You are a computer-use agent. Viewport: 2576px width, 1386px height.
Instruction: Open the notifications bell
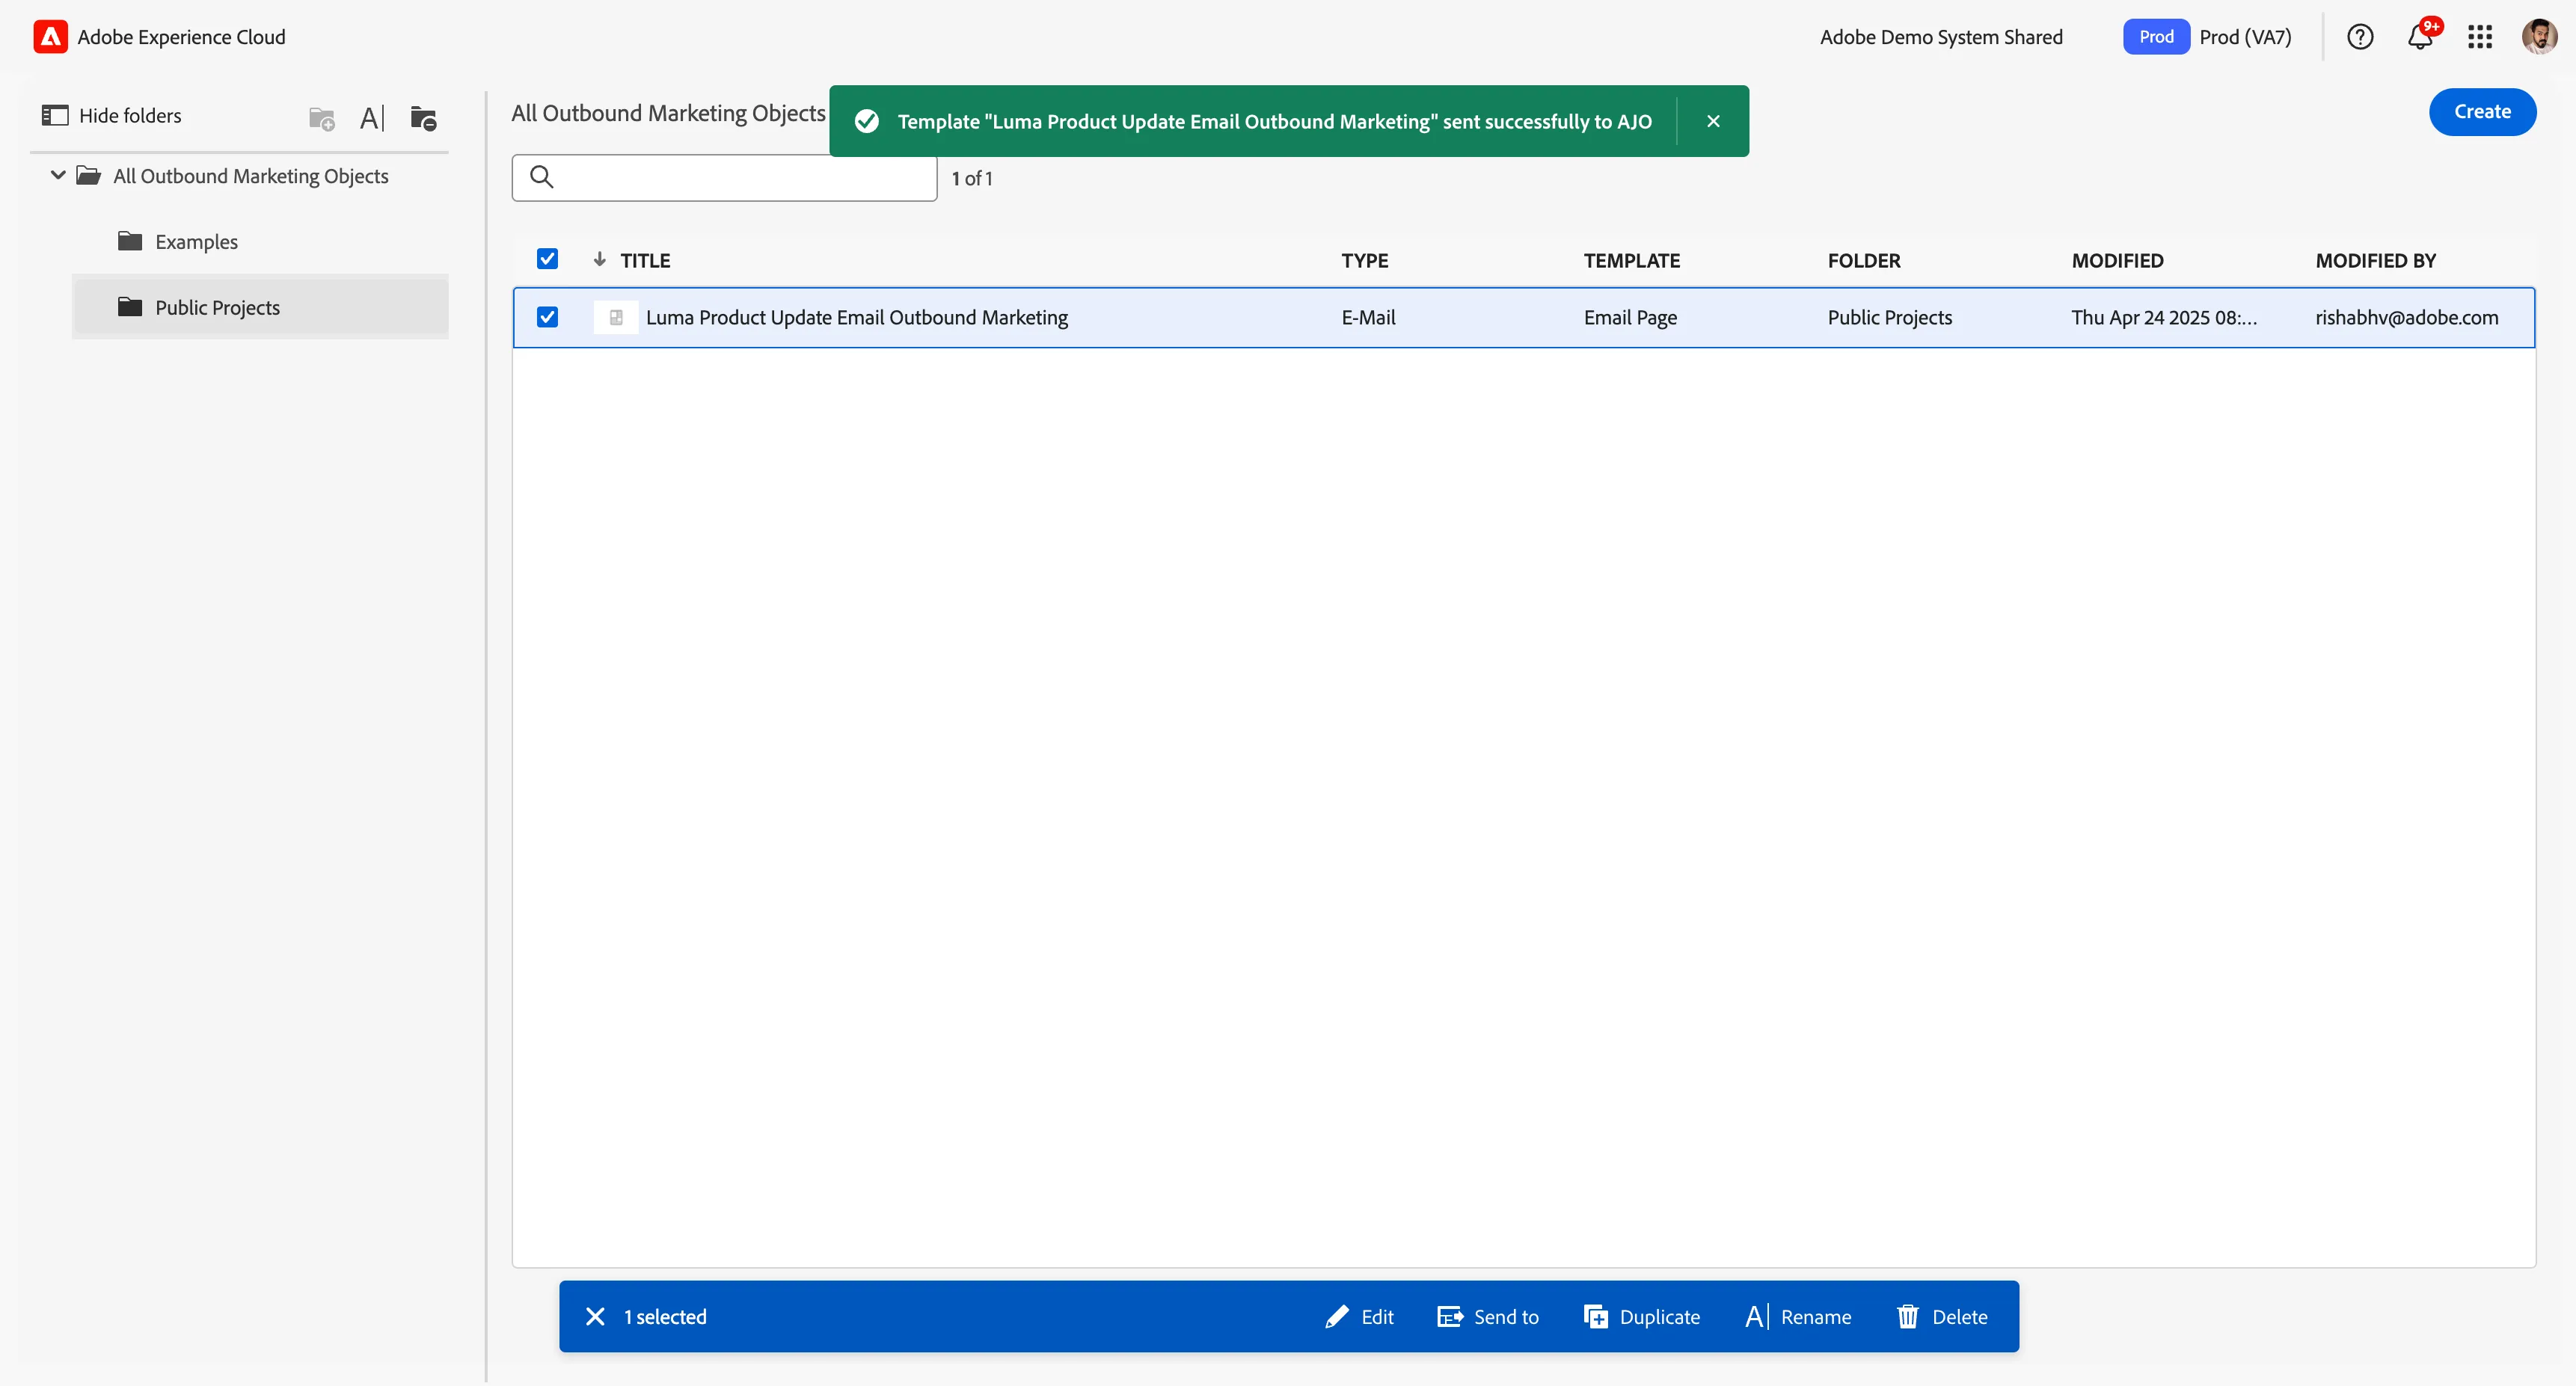tap(2420, 37)
